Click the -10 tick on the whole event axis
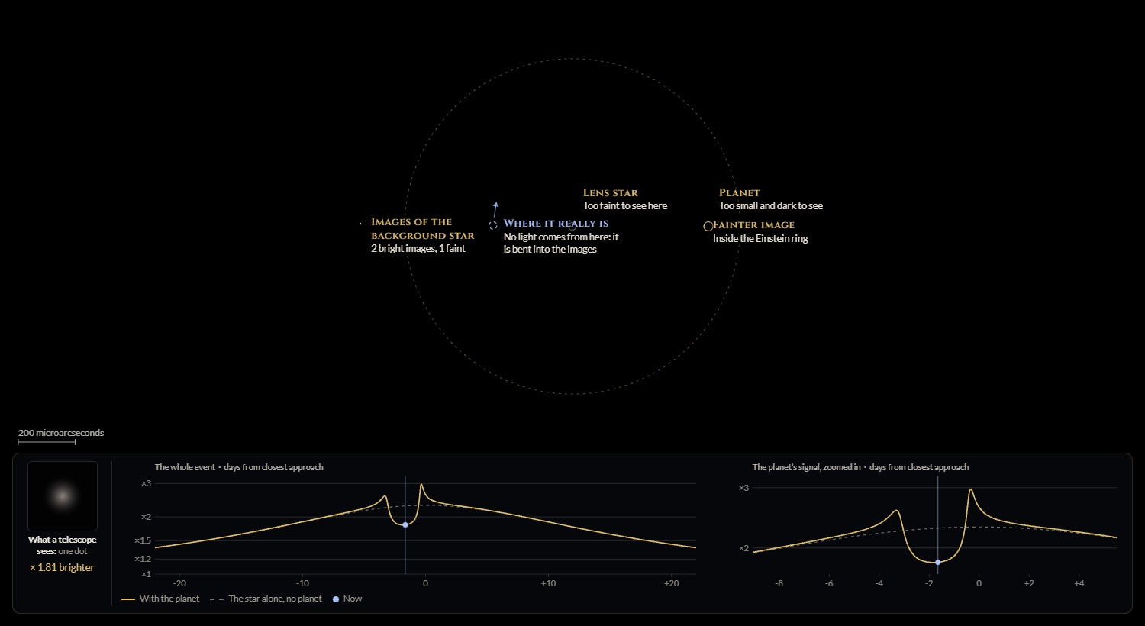The width and height of the screenshot is (1145, 626). (302, 583)
